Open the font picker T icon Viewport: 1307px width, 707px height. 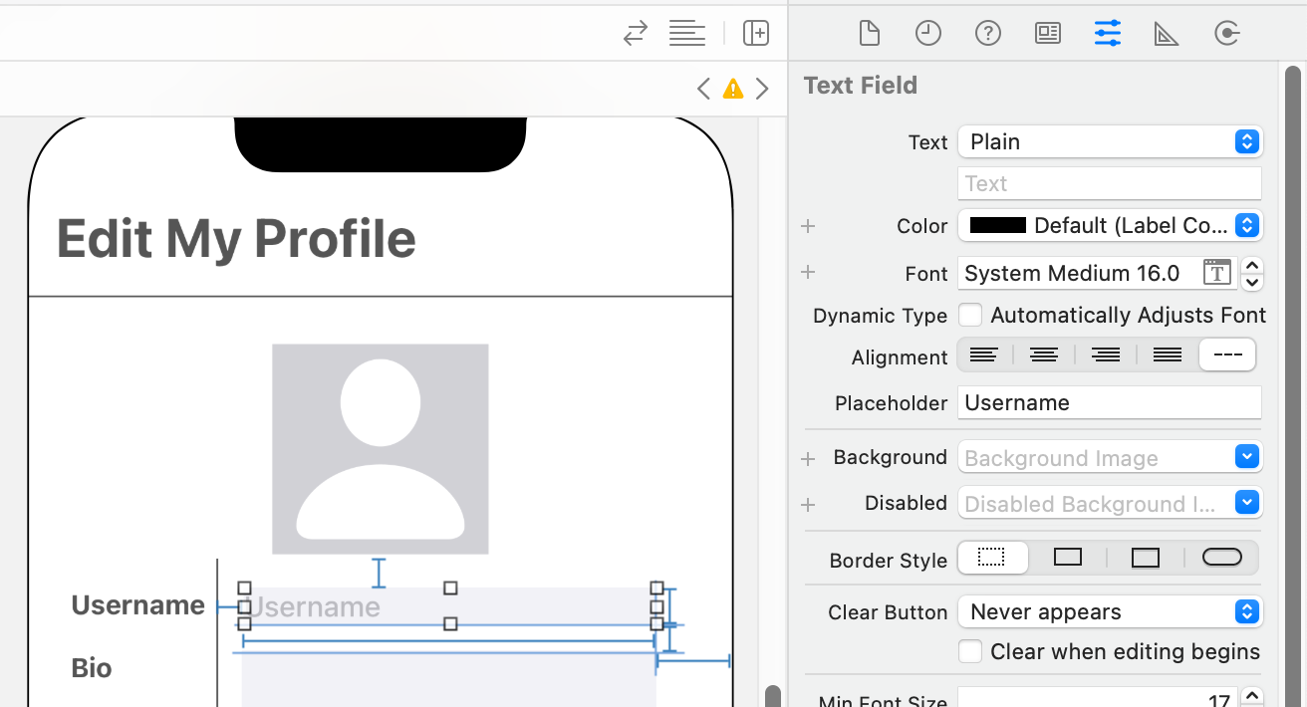click(1216, 273)
